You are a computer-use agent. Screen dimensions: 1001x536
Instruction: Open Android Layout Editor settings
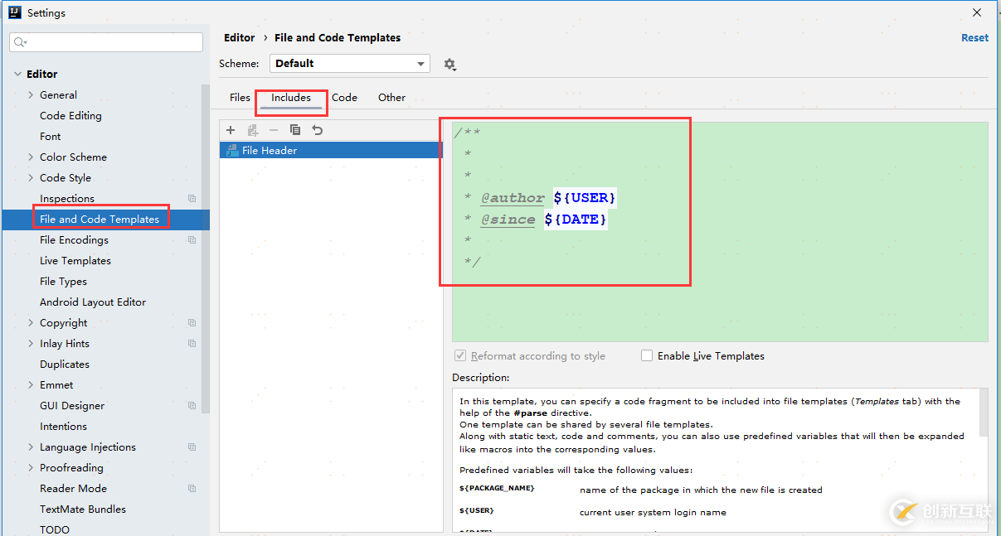click(x=93, y=302)
